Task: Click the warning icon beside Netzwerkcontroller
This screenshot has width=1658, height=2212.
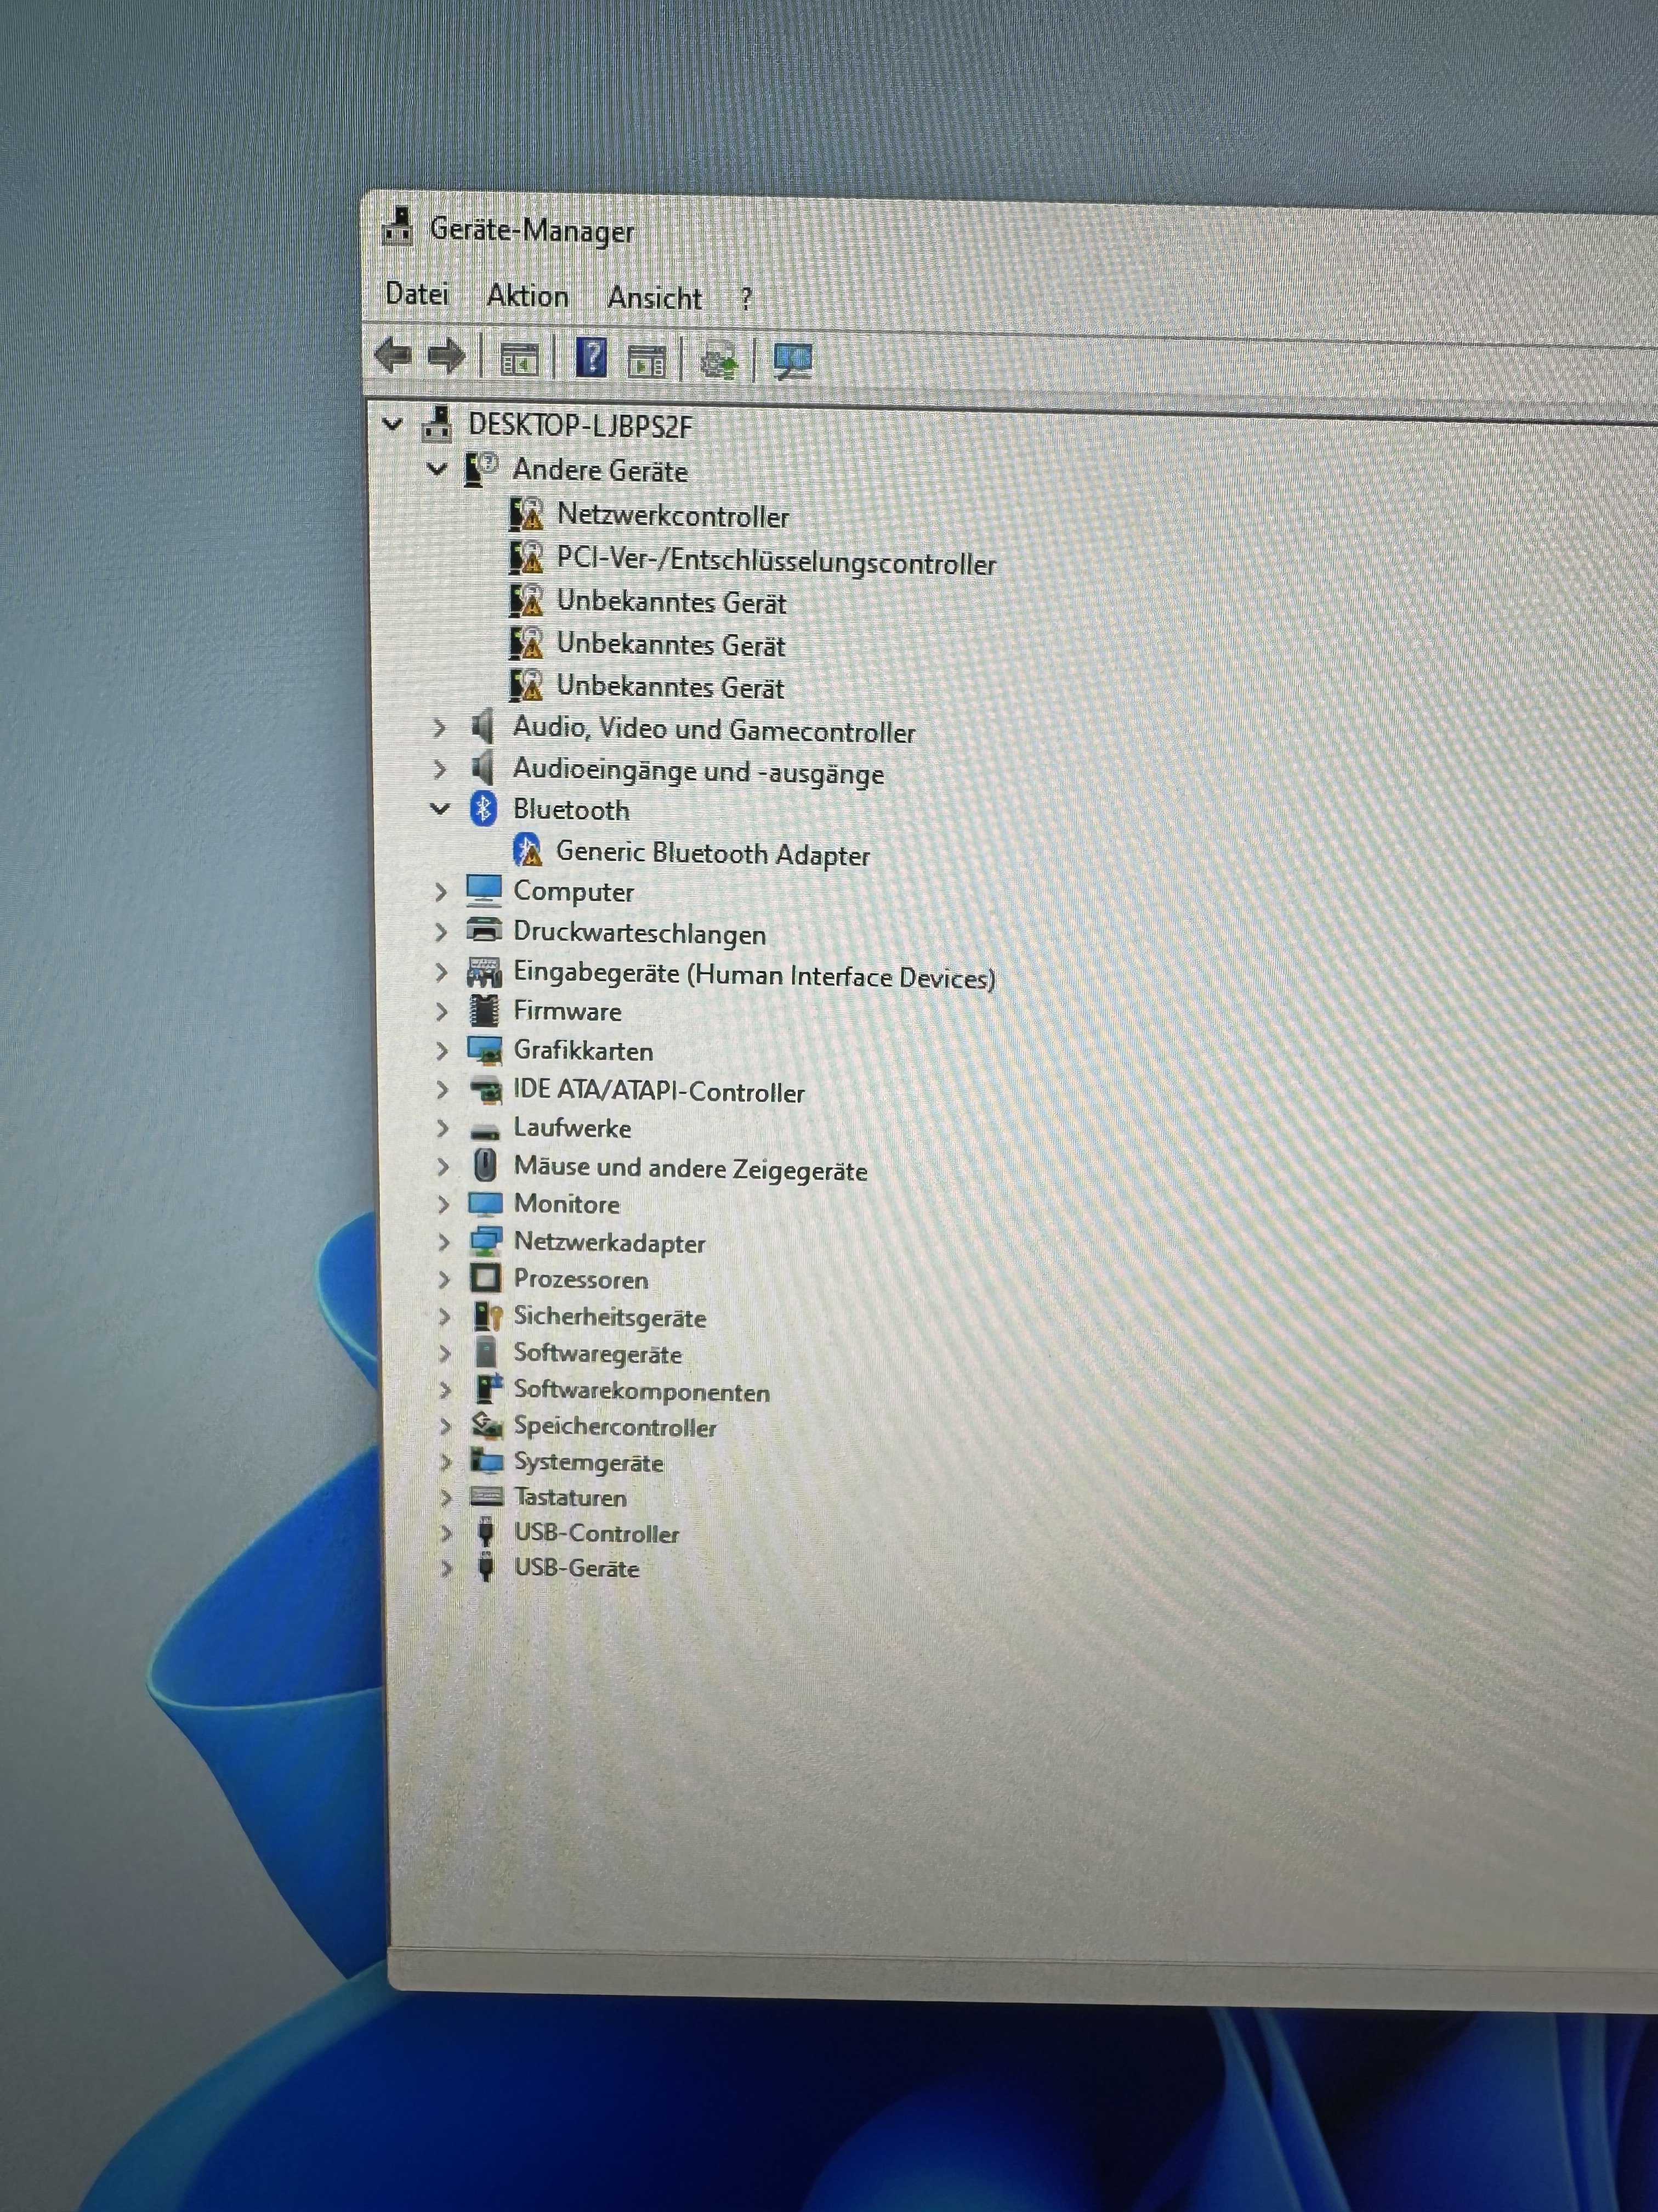Action: coord(527,514)
